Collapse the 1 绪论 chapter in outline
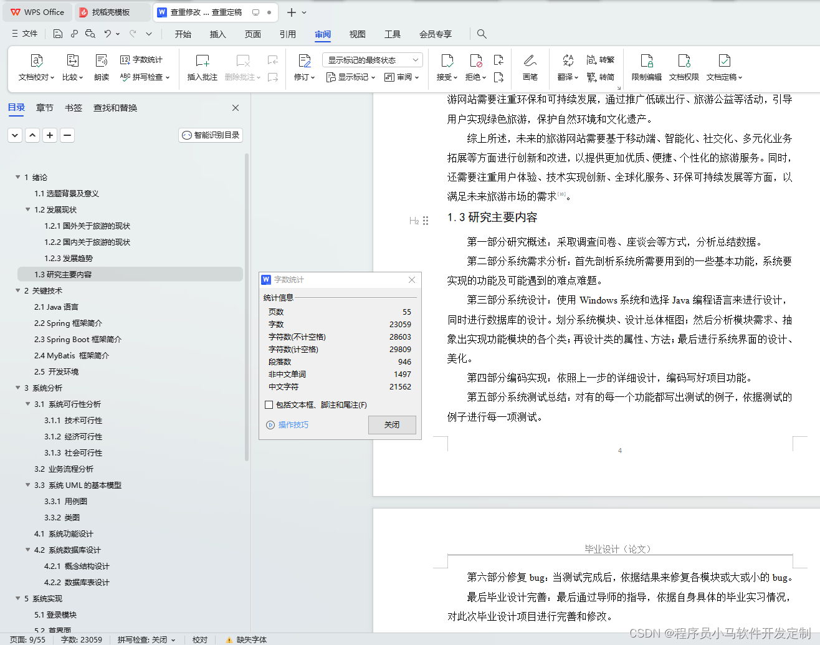 [18, 177]
